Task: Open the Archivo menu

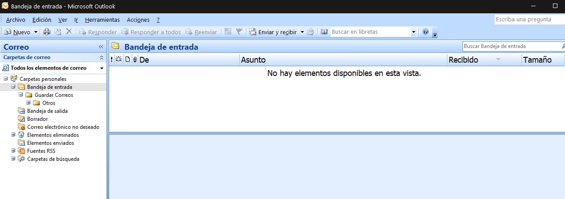Action: click(x=16, y=20)
